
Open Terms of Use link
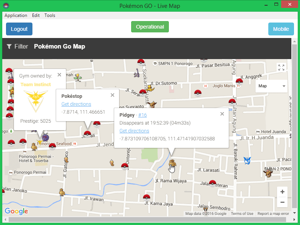coord(242,214)
